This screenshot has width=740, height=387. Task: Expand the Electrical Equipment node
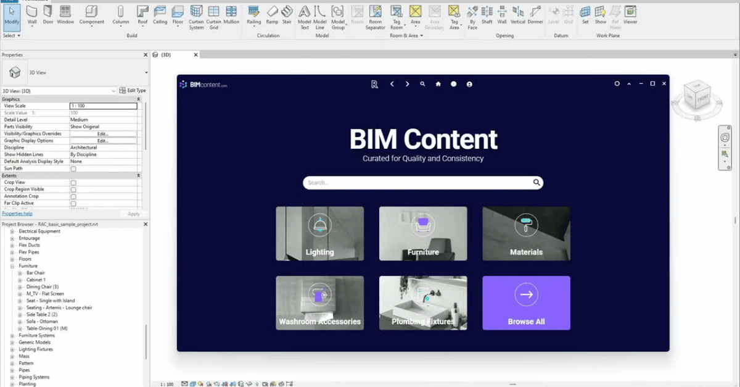point(12,231)
